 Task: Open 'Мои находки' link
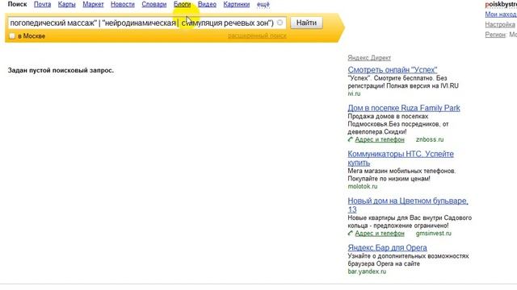(x=501, y=14)
